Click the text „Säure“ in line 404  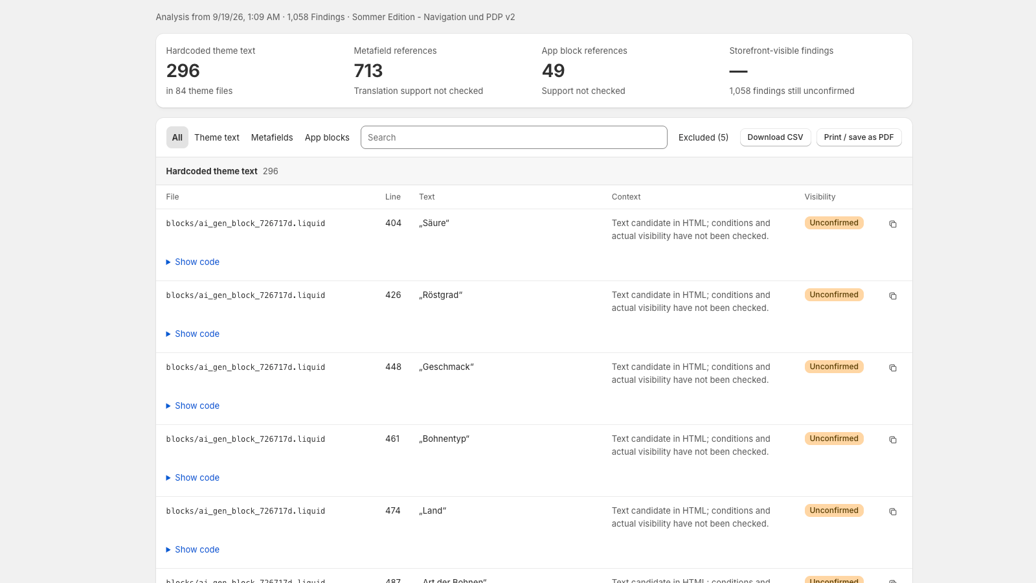pos(434,223)
